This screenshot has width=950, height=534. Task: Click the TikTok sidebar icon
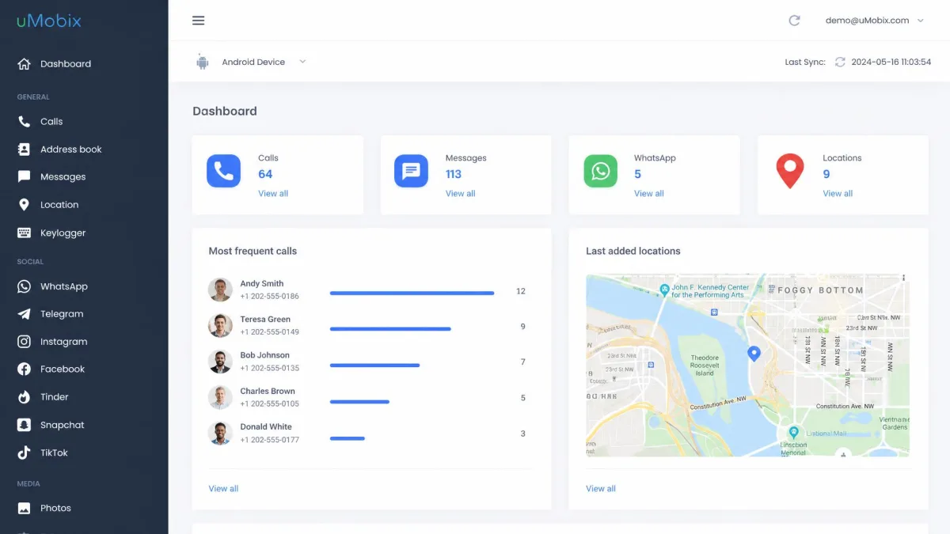pos(25,453)
